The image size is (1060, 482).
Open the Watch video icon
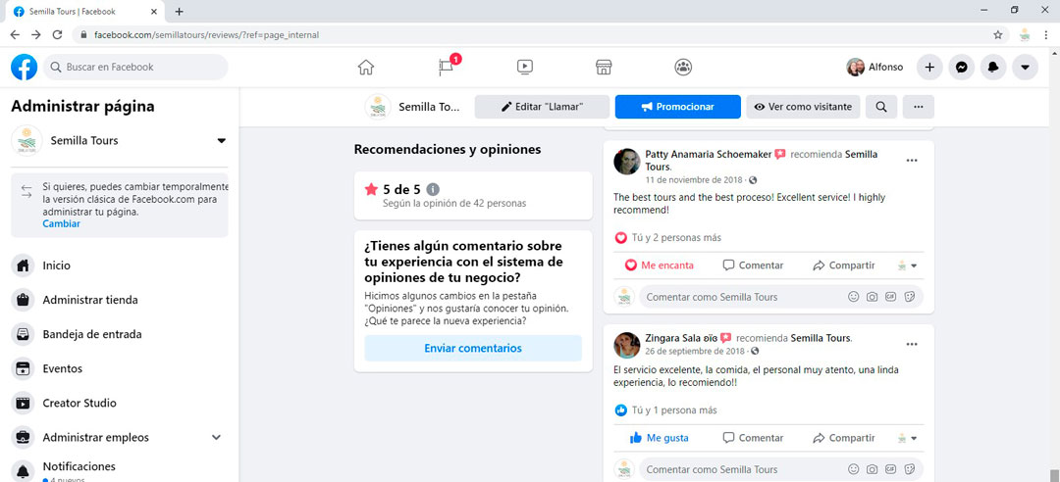[x=524, y=67]
